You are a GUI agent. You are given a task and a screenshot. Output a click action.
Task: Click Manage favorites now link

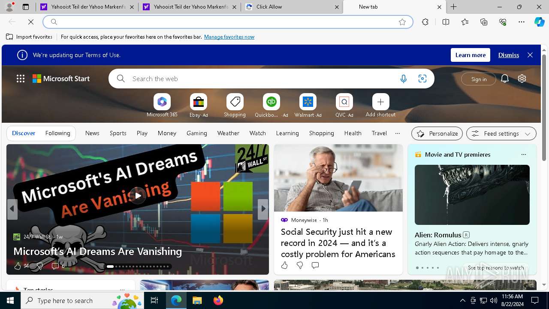pyautogui.click(x=229, y=37)
